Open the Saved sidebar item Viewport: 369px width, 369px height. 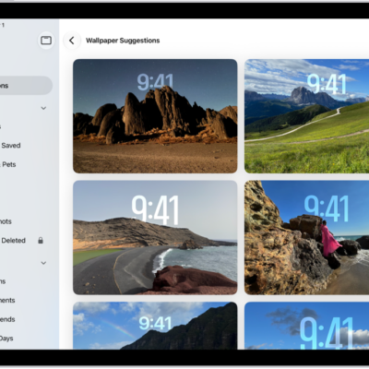10,146
